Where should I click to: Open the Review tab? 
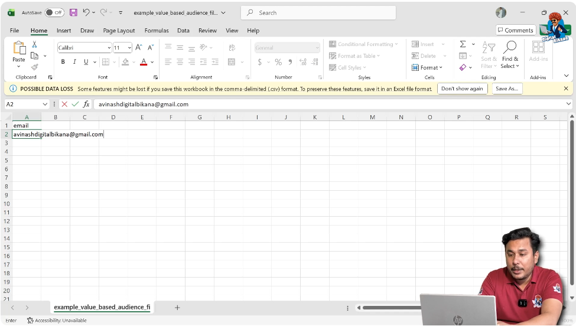[x=207, y=31]
